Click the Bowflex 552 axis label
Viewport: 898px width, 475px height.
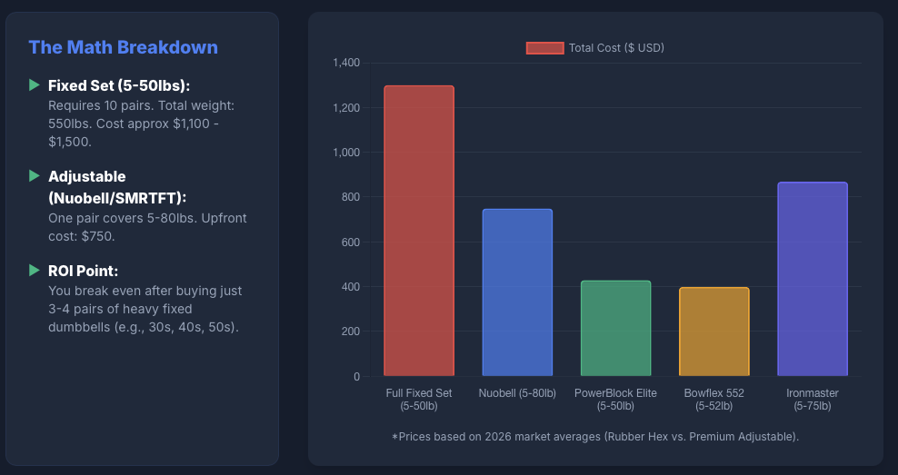[713, 400]
